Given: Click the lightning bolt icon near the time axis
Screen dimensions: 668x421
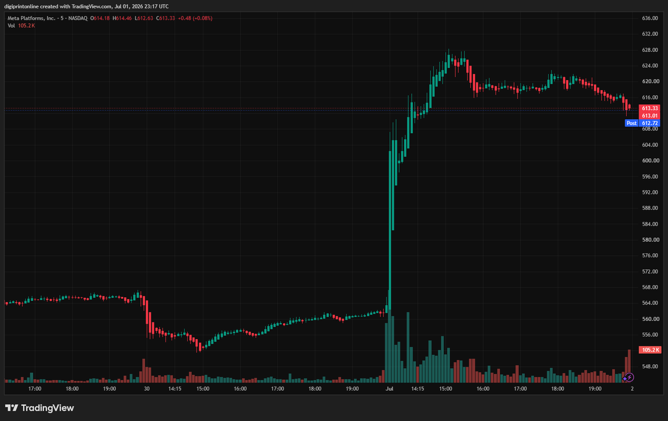Looking at the screenshot, I should [x=629, y=377].
